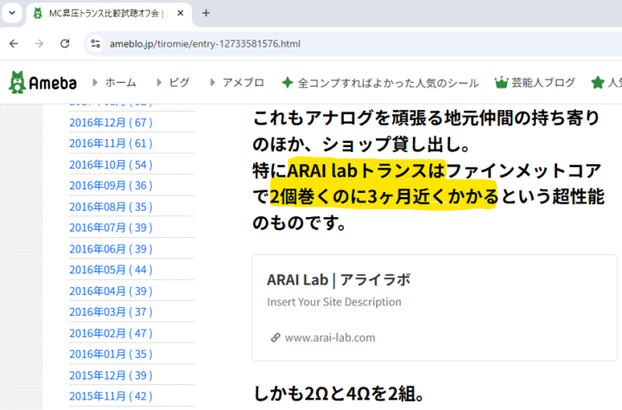Expand the tab search dropdown arrow

tap(12, 13)
